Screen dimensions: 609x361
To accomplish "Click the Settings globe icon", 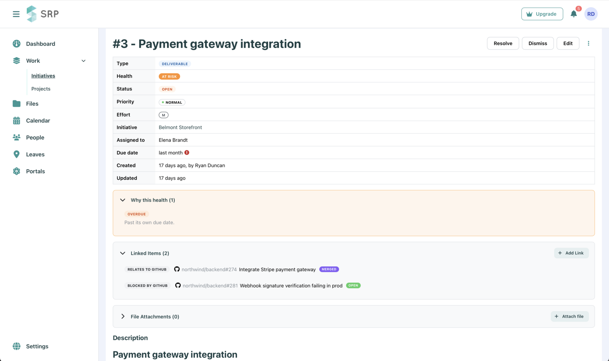I will [16, 346].
